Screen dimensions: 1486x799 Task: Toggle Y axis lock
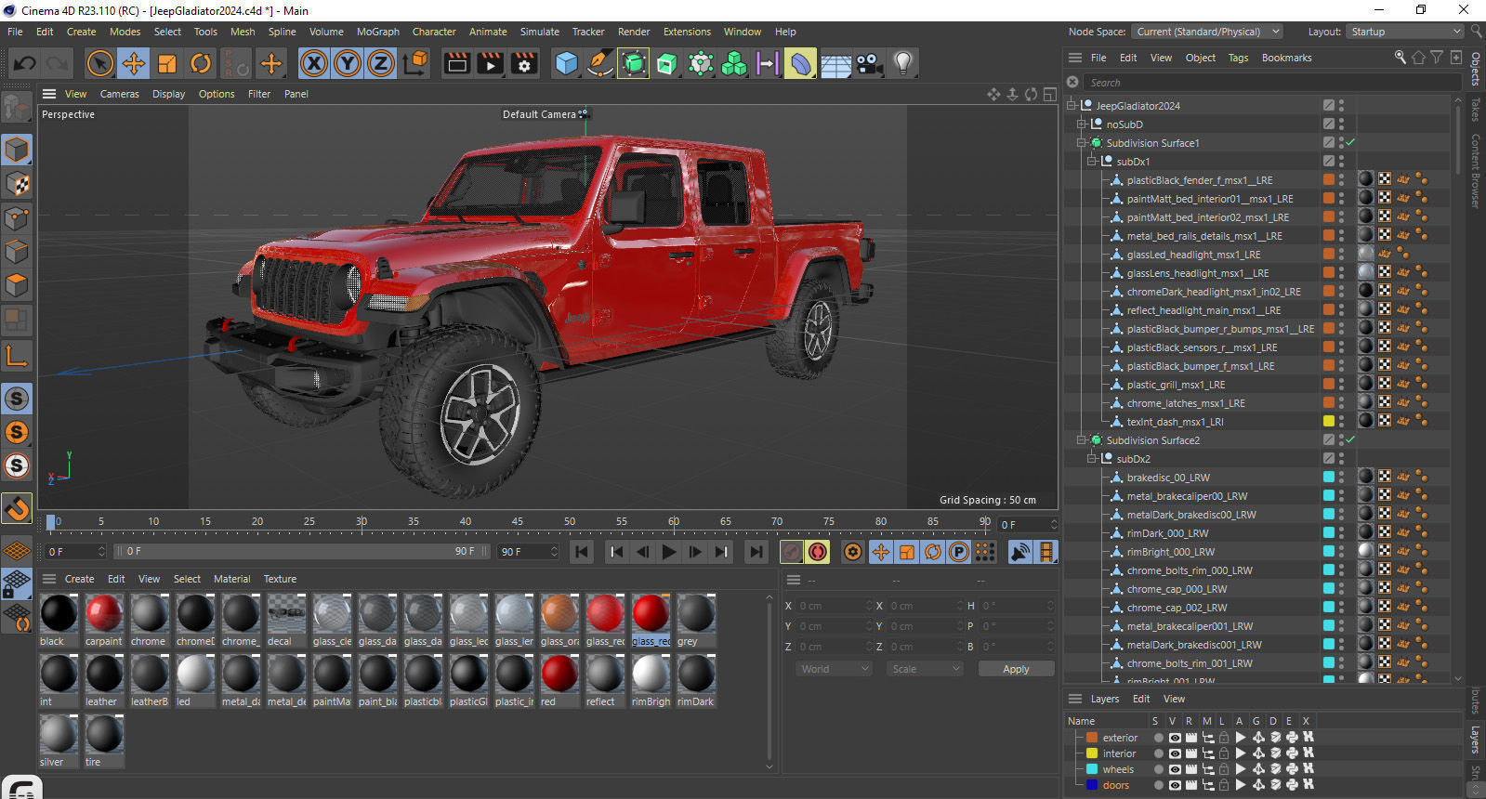[x=348, y=63]
